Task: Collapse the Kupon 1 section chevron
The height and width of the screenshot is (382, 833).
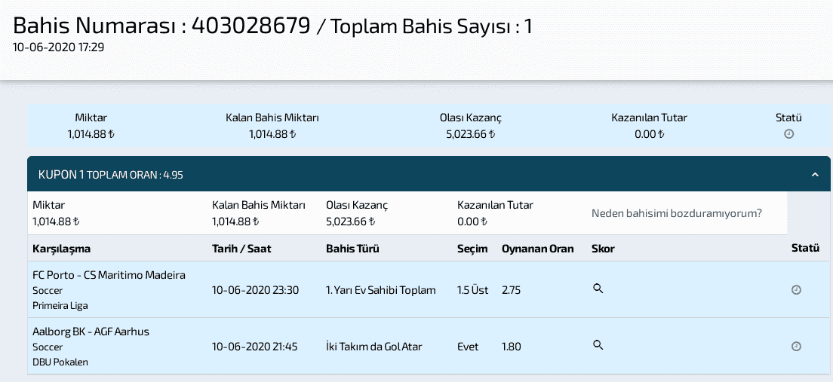Action: click(x=815, y=175)
